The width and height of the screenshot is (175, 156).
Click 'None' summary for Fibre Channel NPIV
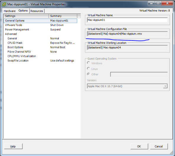pyautogui.click(x=53, y=52)
